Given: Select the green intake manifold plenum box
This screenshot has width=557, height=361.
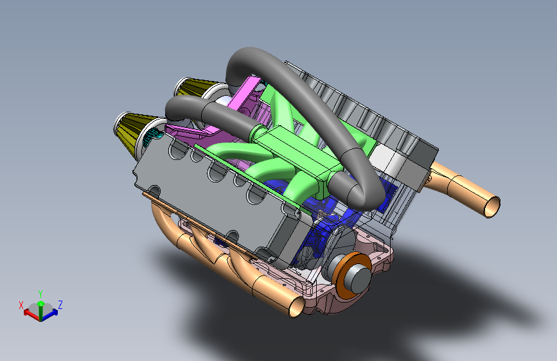Looking at the screenshot, I should (297, 152).
